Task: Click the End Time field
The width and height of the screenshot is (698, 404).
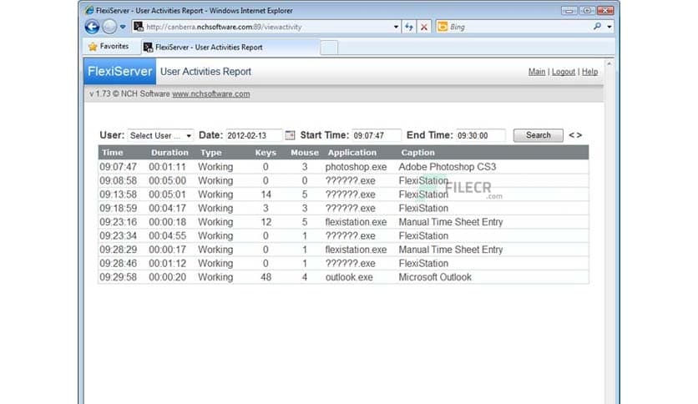Action: [x=481, y=135]
